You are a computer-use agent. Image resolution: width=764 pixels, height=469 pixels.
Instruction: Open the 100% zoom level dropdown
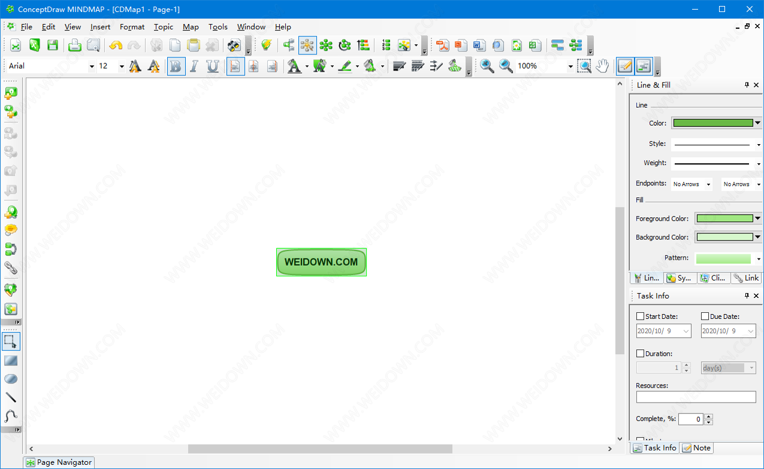(x=570, y=66)
